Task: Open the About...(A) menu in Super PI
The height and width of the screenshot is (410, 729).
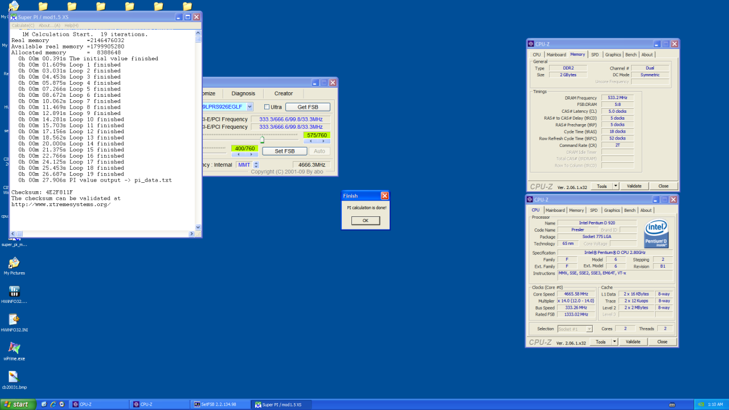Action: [x=50, y=26]
